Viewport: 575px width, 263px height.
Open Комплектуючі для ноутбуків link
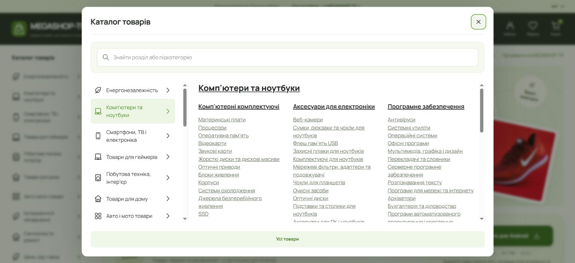[328, 159]
